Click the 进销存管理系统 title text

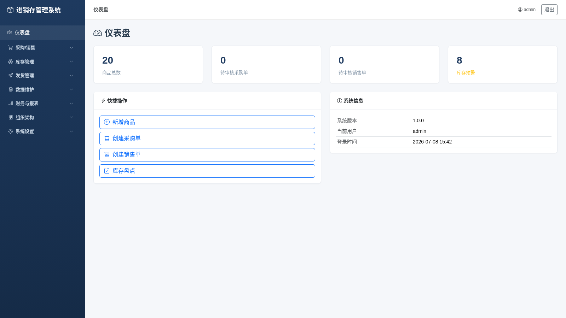[39, 10]
